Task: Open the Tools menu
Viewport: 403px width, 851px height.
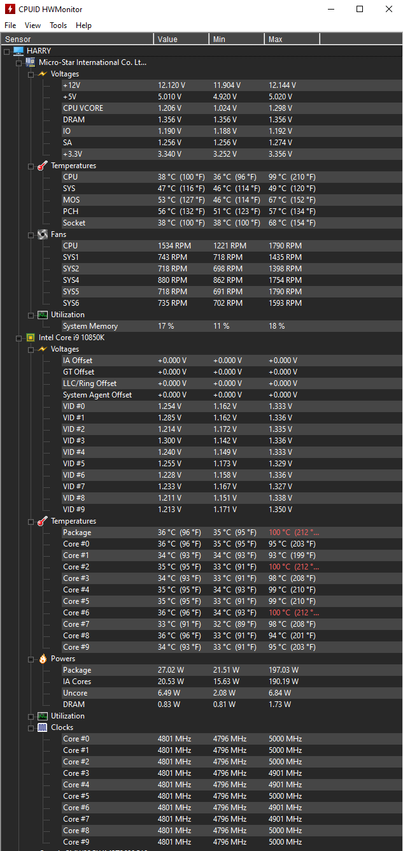Action: point(58,25)
